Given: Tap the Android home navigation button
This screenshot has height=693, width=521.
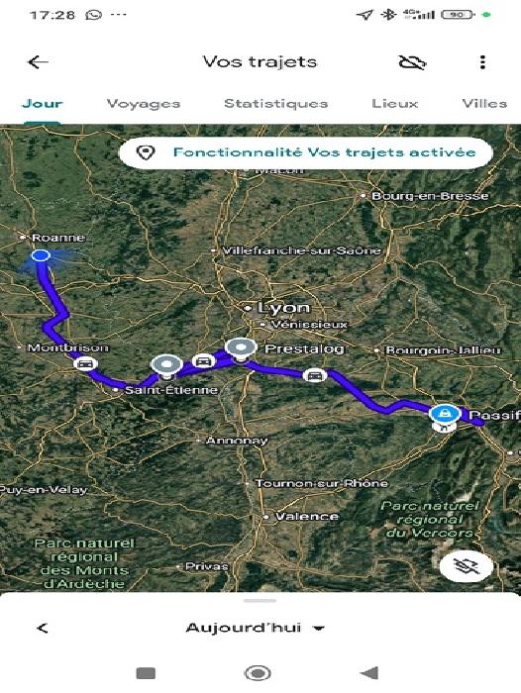Looking at the screenshot, I should click(258, 673).
